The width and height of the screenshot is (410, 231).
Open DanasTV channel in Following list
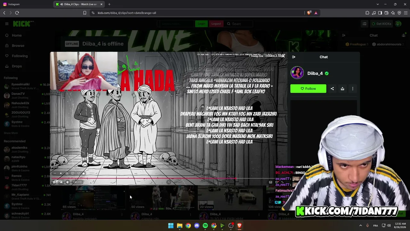coord(27,95)
